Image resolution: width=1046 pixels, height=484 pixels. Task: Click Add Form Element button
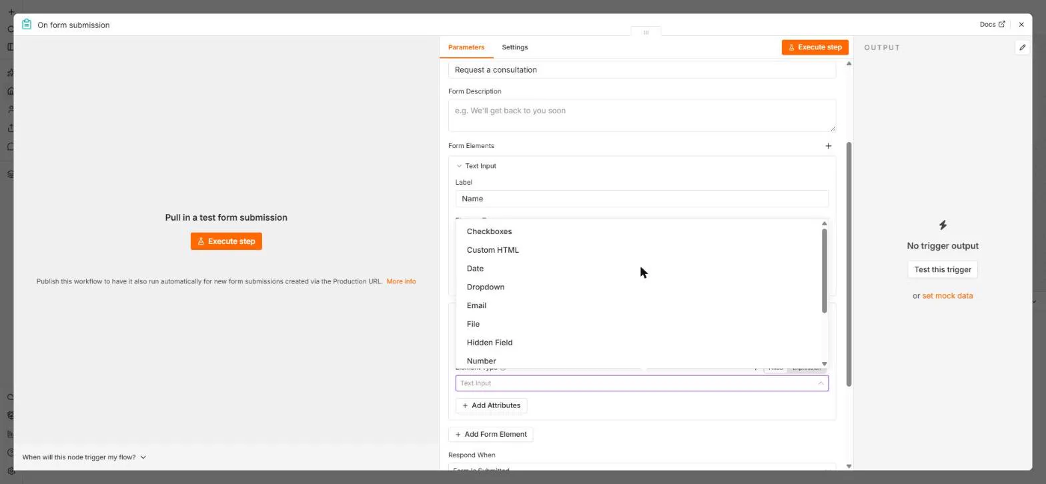tap(491, 435)
